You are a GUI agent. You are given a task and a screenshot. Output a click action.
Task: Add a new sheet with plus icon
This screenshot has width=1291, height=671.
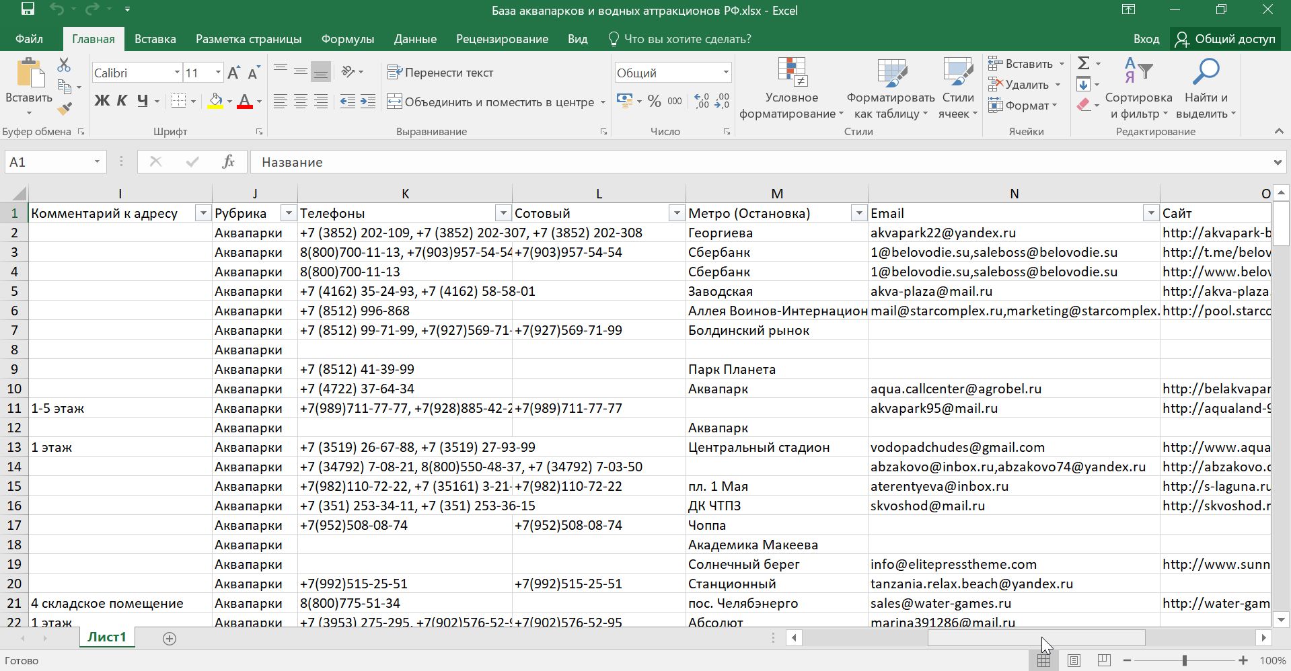coord(170,639)
